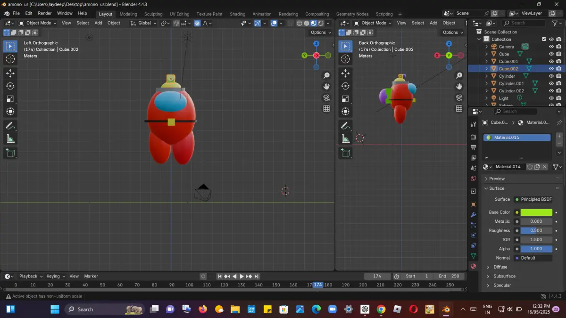
Task: Click the Default normal input button
Action: 533,258
